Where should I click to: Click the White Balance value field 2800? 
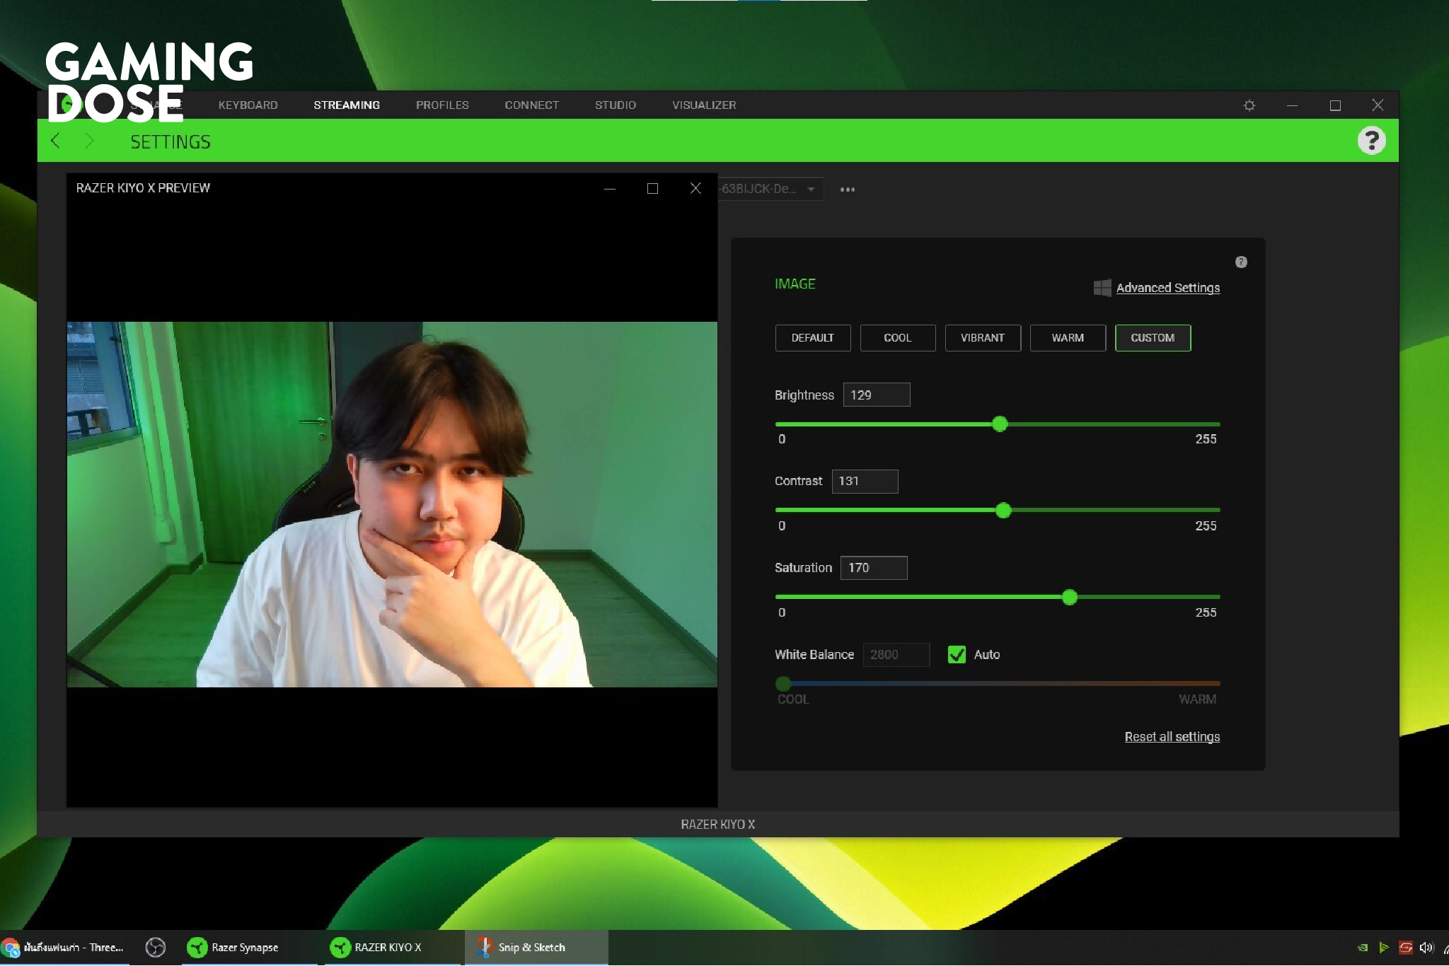coord(896,655)
